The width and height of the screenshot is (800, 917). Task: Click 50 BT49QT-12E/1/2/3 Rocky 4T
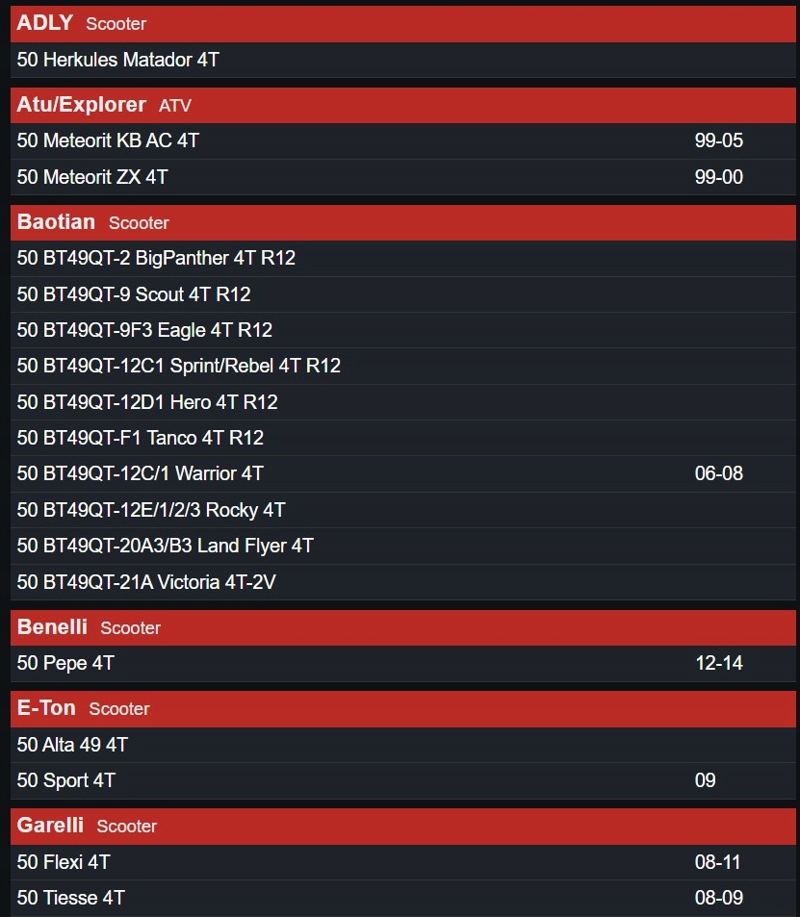click(x=402, y=510)
